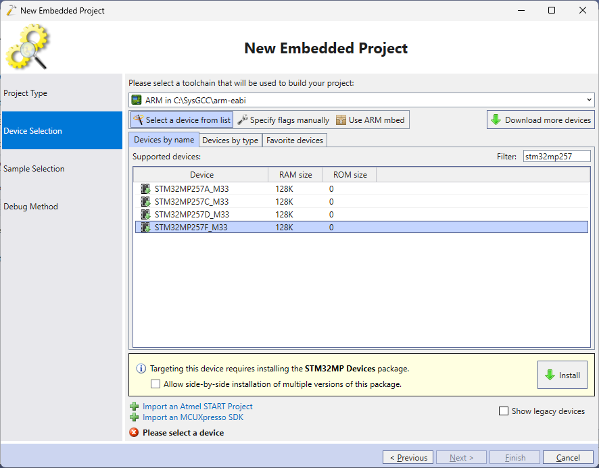The image size is (599, 468).
Task: Open the Favorite devices tab
Action: [295, 140]
